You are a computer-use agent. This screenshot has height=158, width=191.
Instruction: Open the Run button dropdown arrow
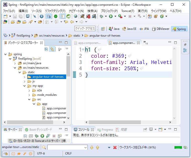click(115, 16)
